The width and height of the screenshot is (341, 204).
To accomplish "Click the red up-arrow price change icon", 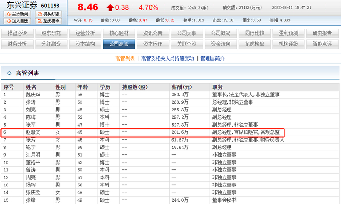I will tap(110, 8).
